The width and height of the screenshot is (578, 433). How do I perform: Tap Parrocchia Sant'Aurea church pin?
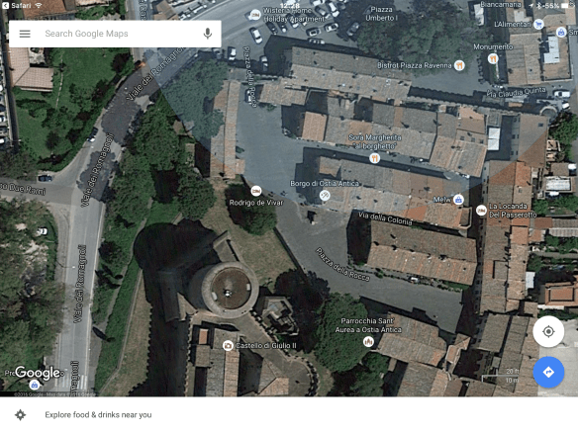click(x=368, y=342)
